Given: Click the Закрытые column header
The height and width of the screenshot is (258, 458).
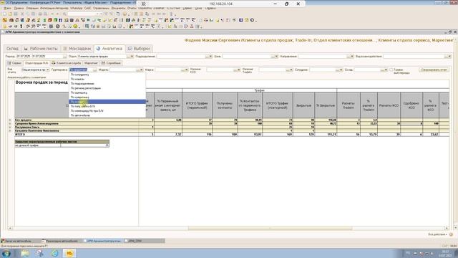Looking at the screenshot, I should (303, 105).
